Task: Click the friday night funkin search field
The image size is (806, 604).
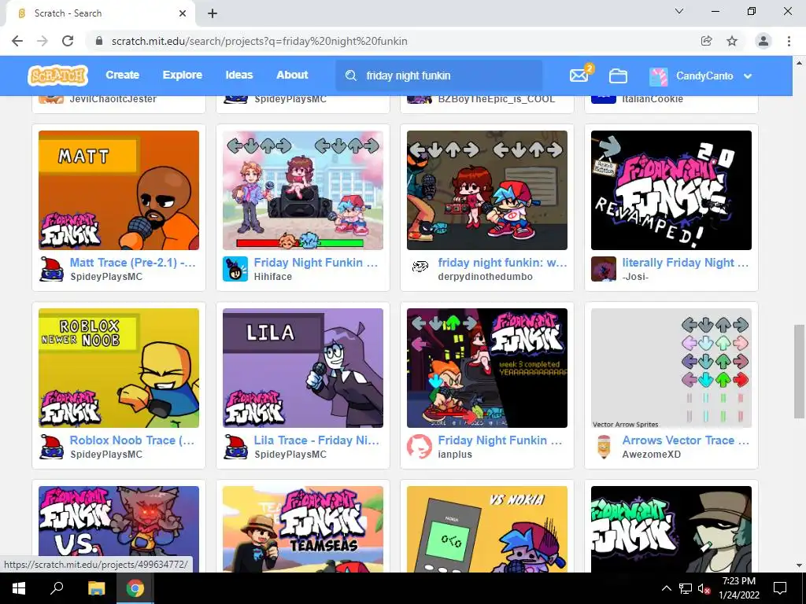Action: click(x=439, y=75)
